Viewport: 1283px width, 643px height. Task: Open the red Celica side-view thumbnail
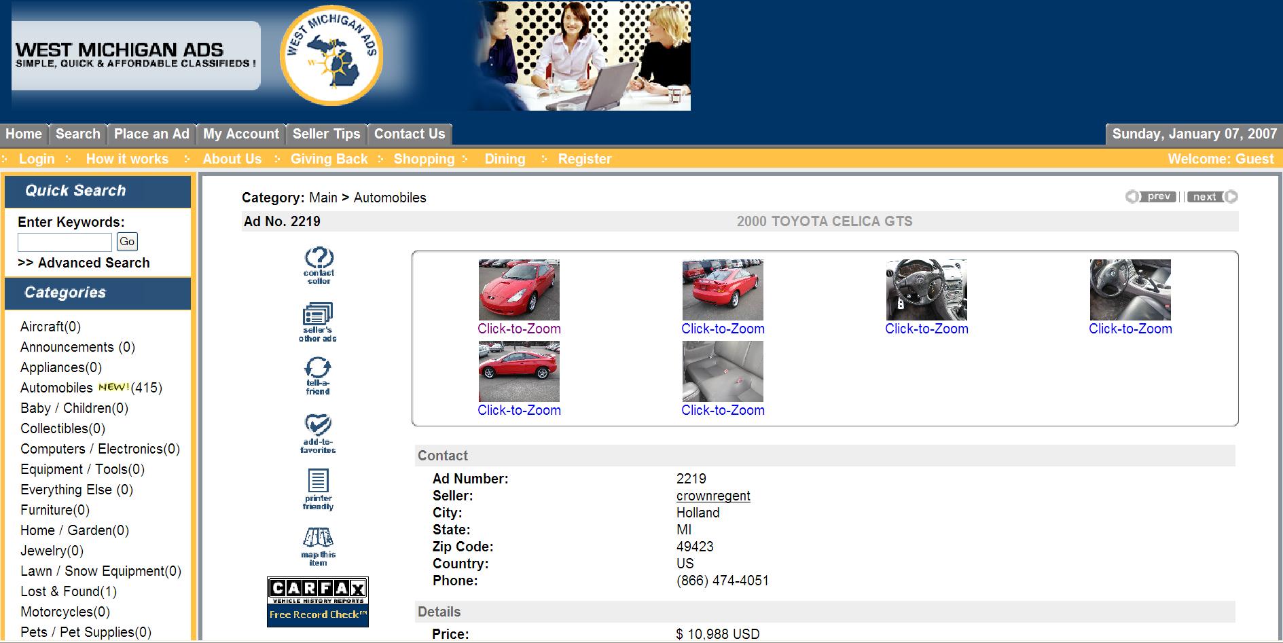(519, 371)
